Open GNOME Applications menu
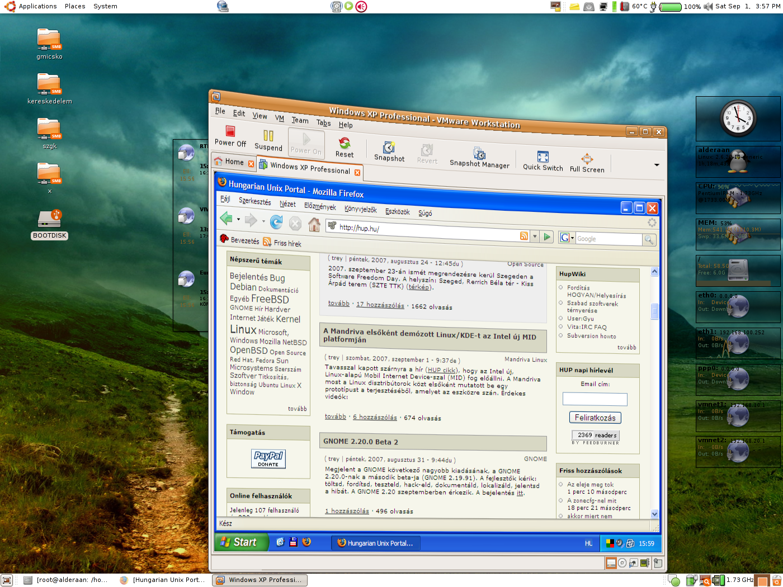The image size is (783, 587). point(37,6)
